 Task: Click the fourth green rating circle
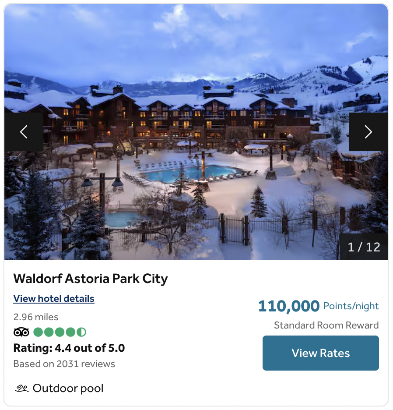pos(70,332)
